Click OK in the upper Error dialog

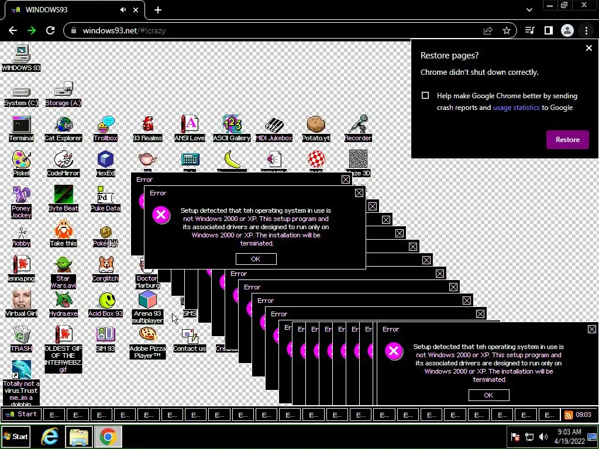click(256, 259)
